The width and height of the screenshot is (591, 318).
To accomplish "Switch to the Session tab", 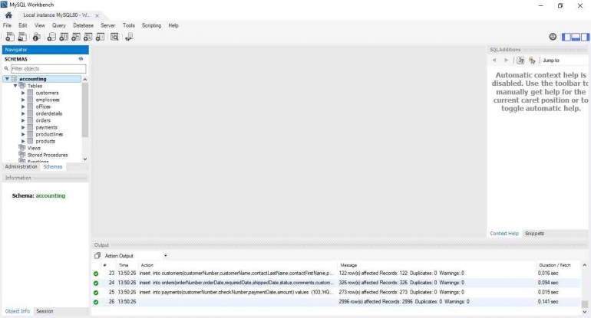I will [45, 311].
